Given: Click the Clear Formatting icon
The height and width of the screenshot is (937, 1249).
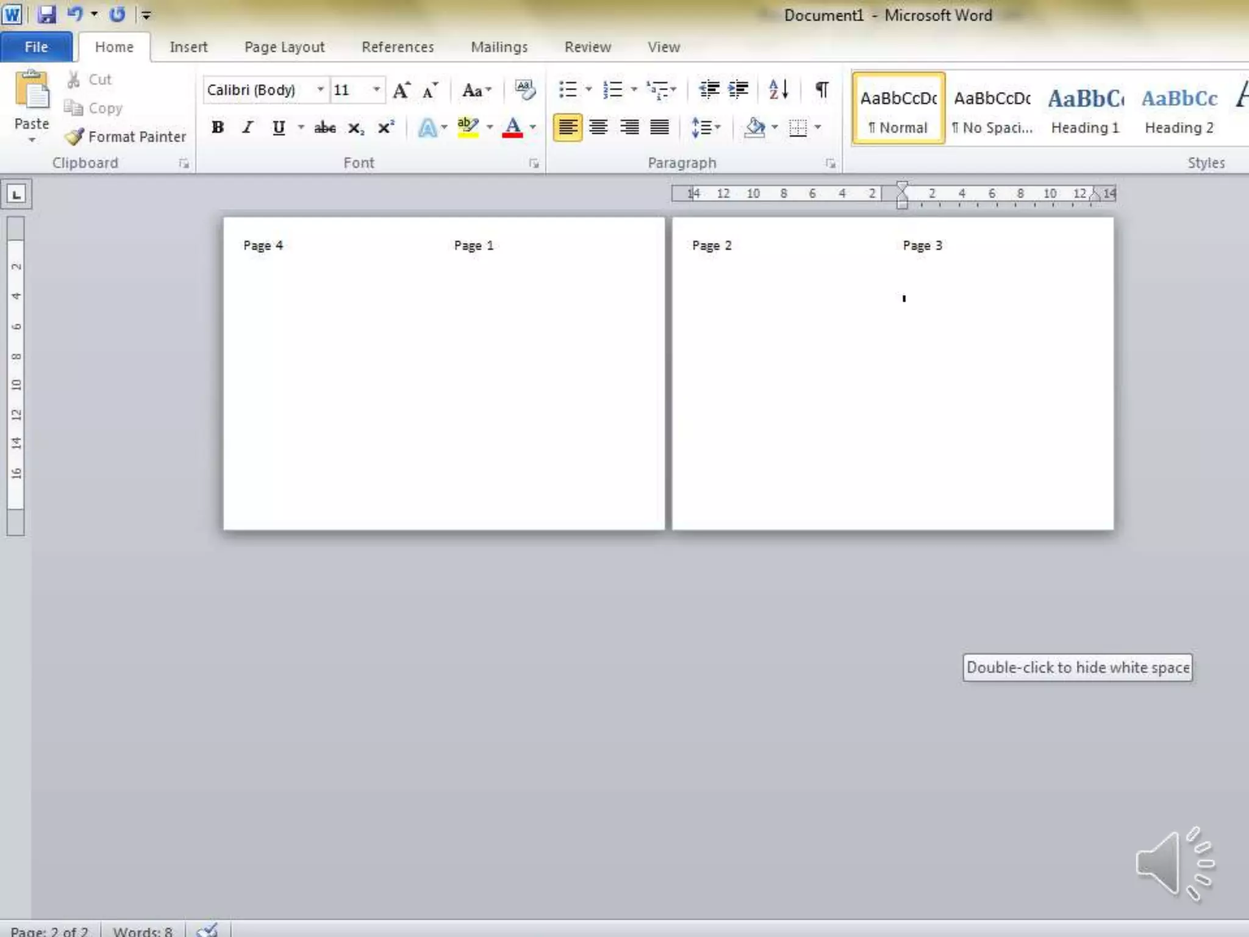Looking at the screenshot, I should [x=524, y=90].
